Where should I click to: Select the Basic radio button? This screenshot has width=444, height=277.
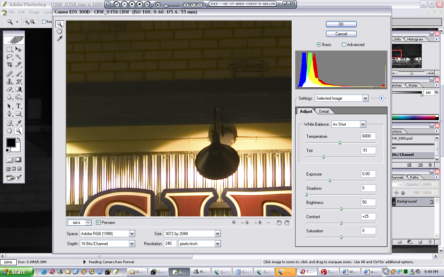coord(319,45)
